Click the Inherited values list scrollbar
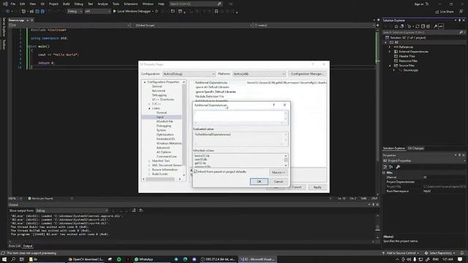The image size is (468, 263). pos(286,161)
